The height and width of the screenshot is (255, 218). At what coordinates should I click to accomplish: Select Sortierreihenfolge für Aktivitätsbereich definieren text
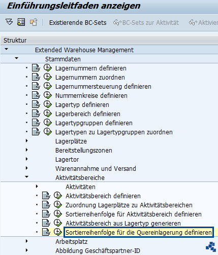[134, 214]
